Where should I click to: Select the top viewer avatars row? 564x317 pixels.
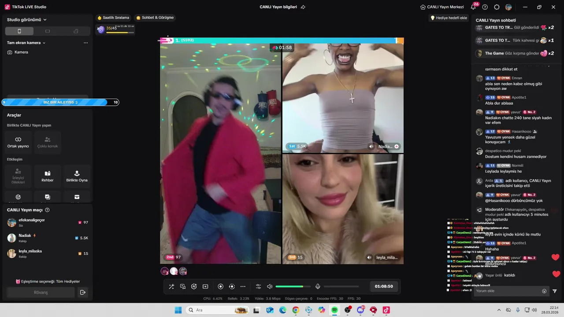click(x=174, y=271)
